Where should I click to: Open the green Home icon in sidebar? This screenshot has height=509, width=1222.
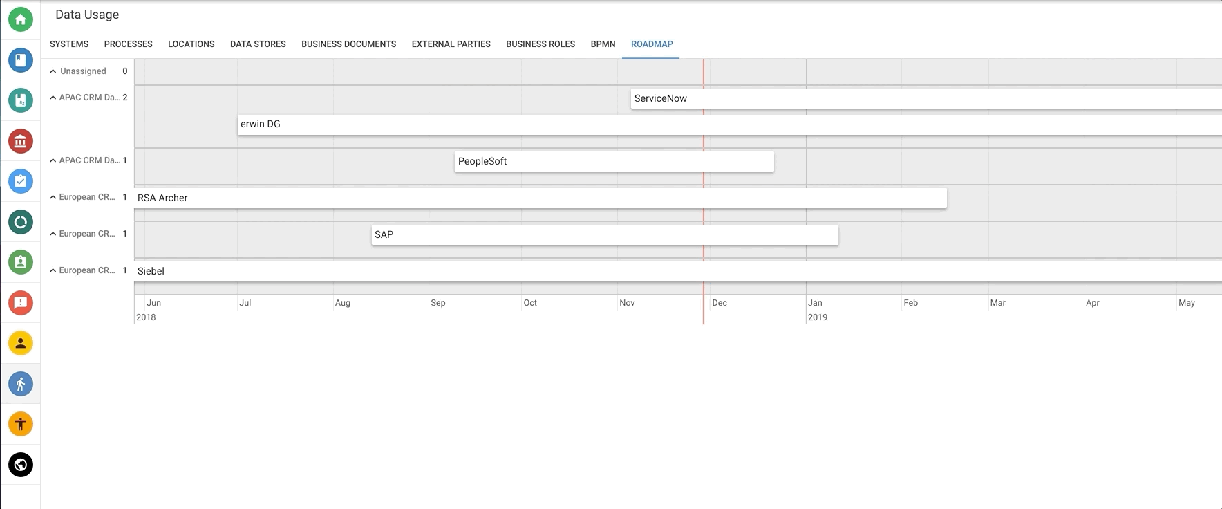21,19
